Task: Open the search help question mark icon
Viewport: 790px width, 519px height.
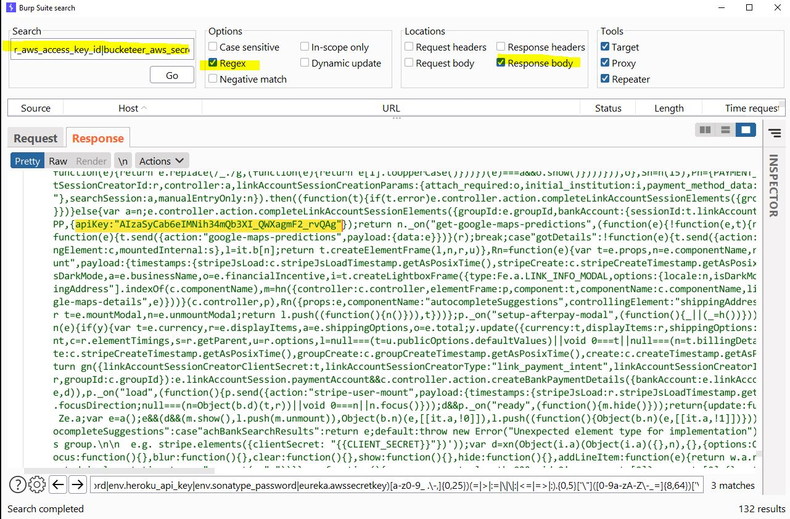Action: pos(17,485)
